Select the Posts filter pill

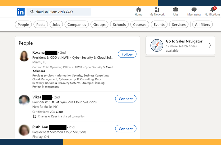tap(41, 24)
